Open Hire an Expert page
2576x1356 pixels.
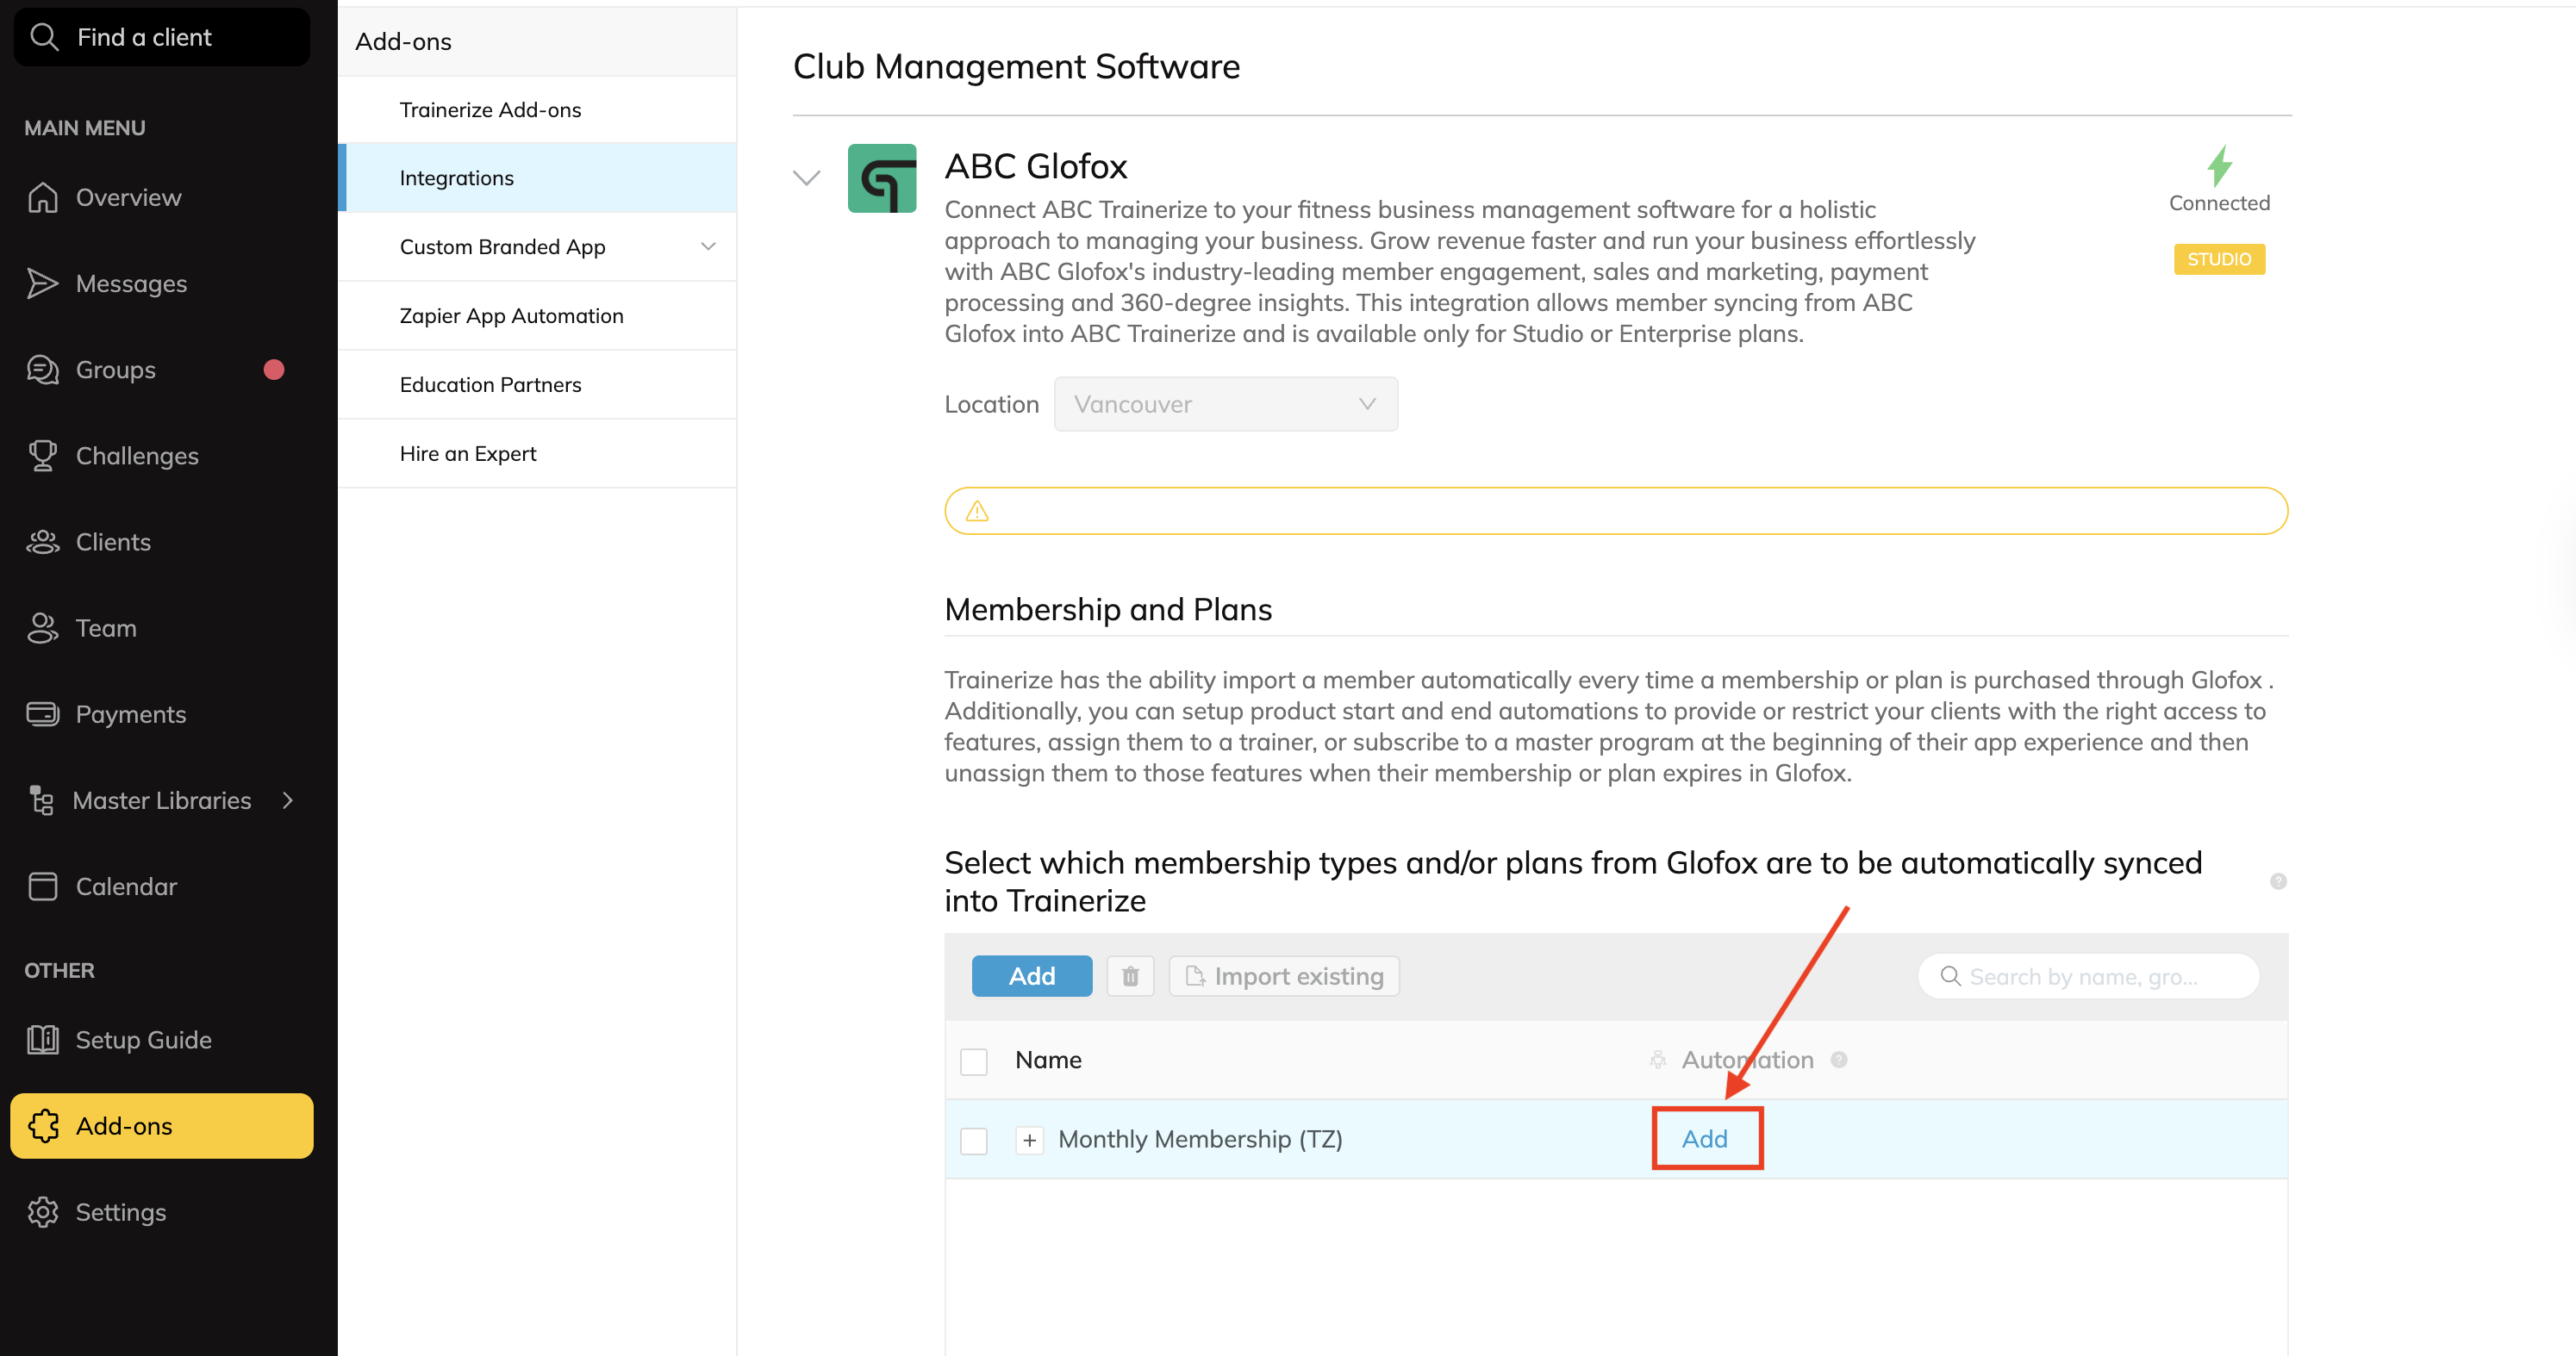tap(538, 454)
